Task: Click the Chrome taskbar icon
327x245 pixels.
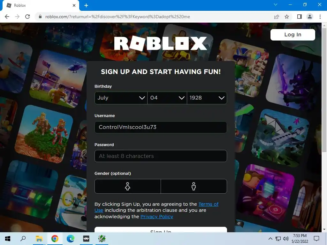Action: click(55, 239)
